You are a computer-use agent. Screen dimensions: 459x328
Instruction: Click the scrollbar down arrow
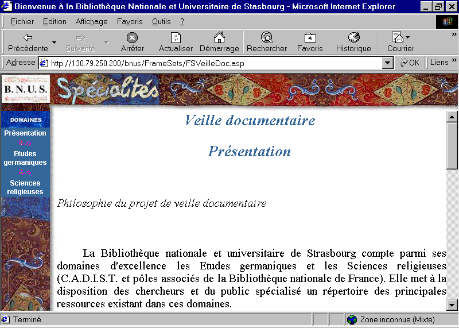452,305
